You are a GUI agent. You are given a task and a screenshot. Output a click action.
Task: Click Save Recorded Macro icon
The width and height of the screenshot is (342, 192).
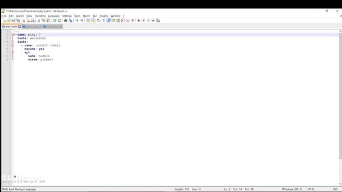[x=158, y=20]
